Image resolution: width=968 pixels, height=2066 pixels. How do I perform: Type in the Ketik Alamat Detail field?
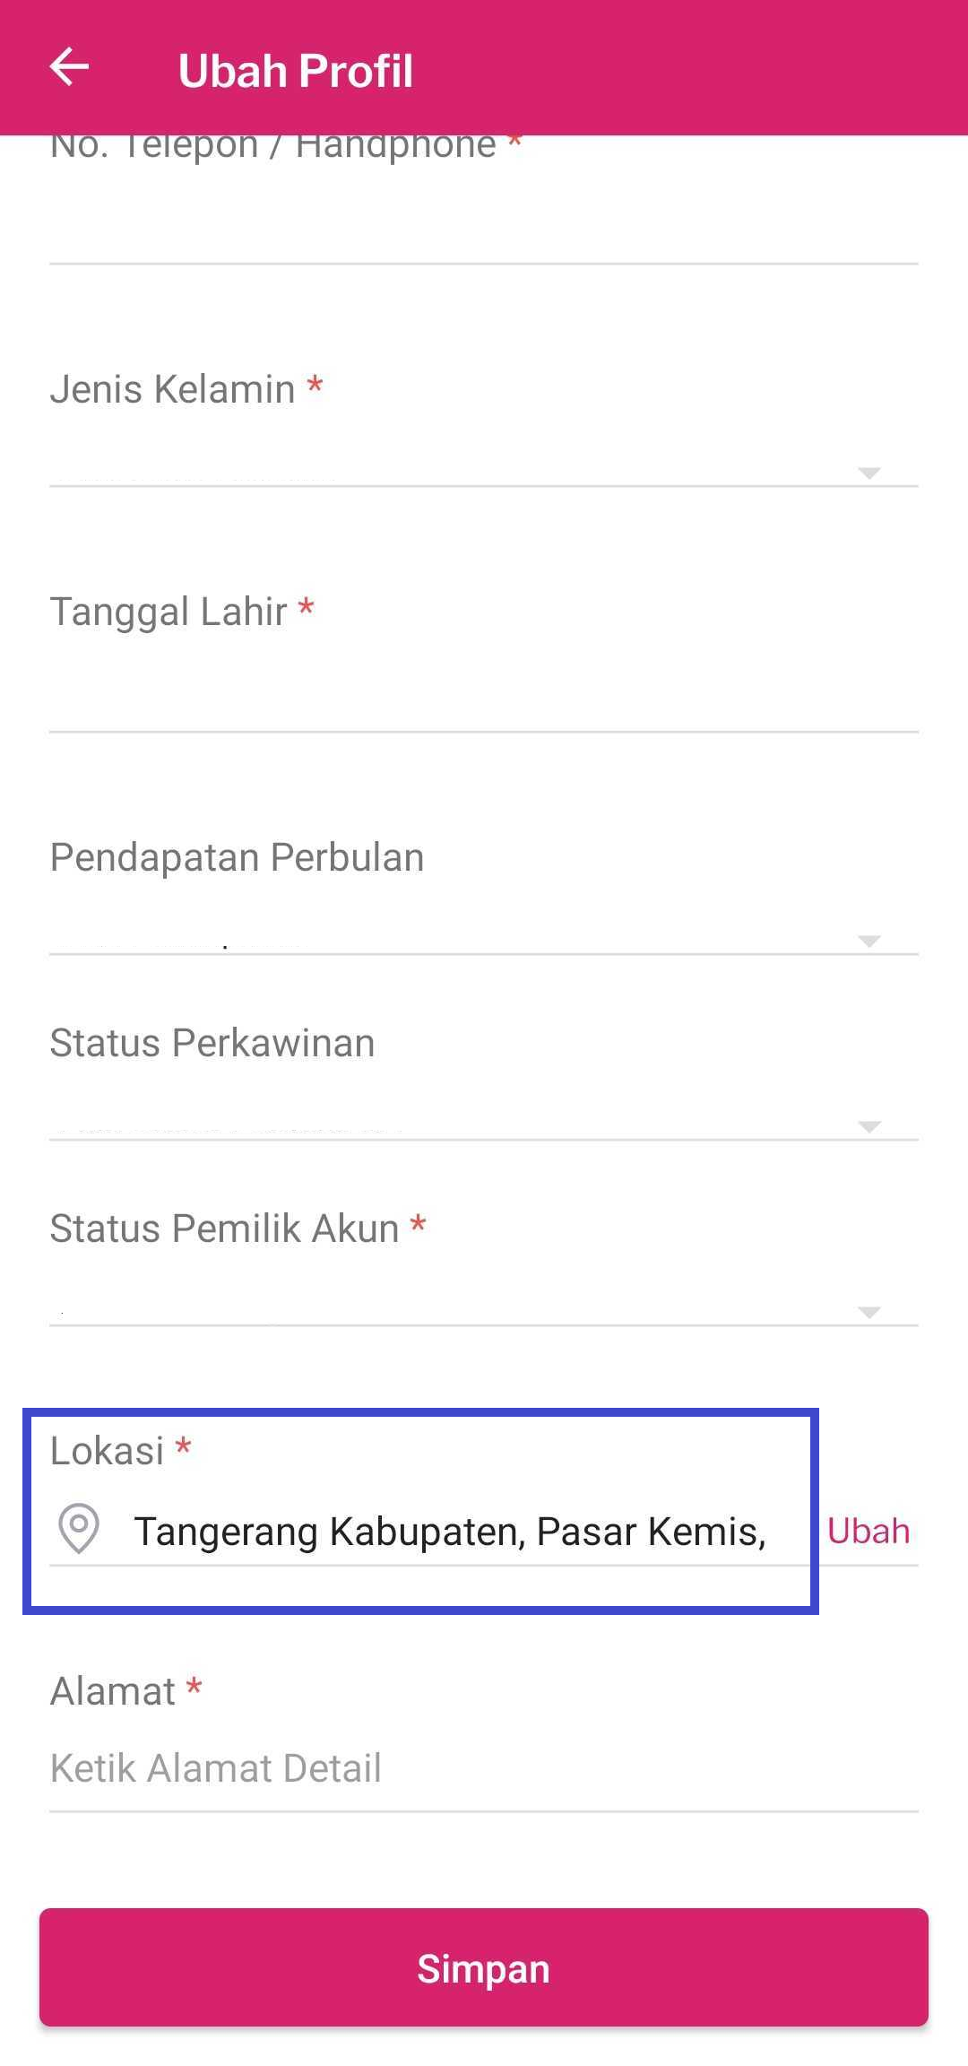tap(484, 1768)
